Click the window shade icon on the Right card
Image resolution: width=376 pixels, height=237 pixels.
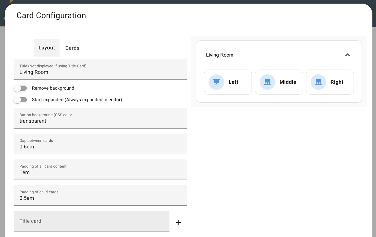click(318, 82)
